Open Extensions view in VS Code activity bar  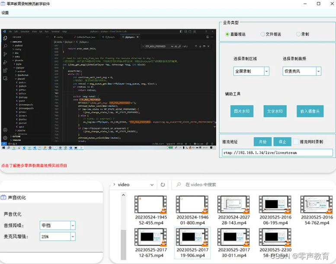[5, 71]
